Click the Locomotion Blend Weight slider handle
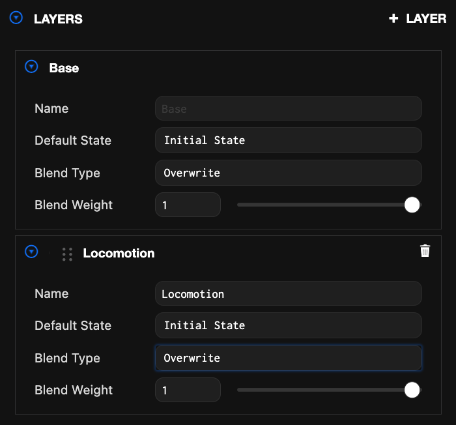 click(412, 390)
